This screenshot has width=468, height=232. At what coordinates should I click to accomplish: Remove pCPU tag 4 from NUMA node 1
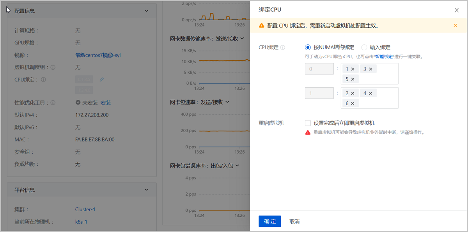tap(370, 93)
